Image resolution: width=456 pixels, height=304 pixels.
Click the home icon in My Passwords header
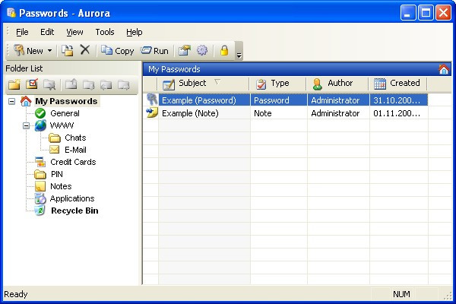click(444, 69)
